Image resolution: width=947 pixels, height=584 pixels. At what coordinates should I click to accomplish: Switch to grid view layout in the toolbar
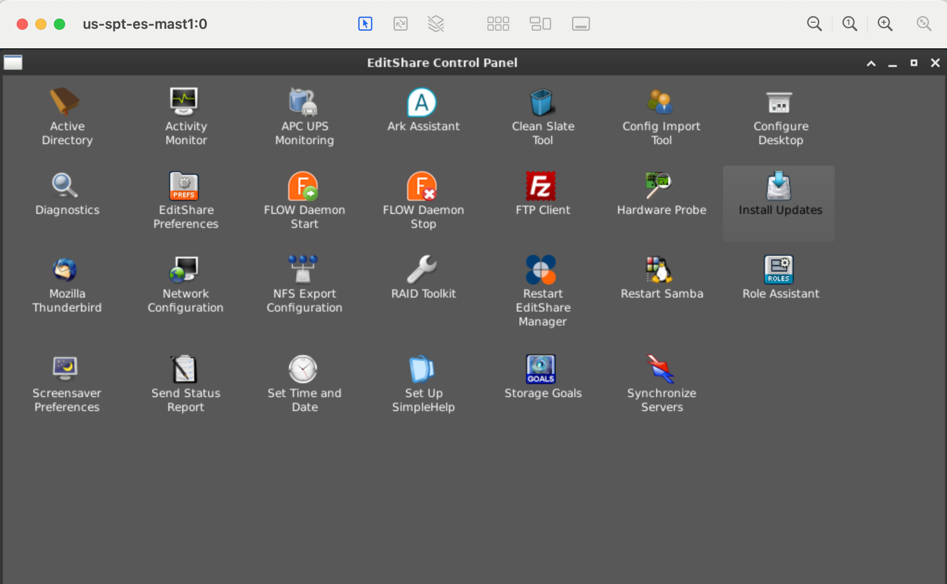[498, 23]
